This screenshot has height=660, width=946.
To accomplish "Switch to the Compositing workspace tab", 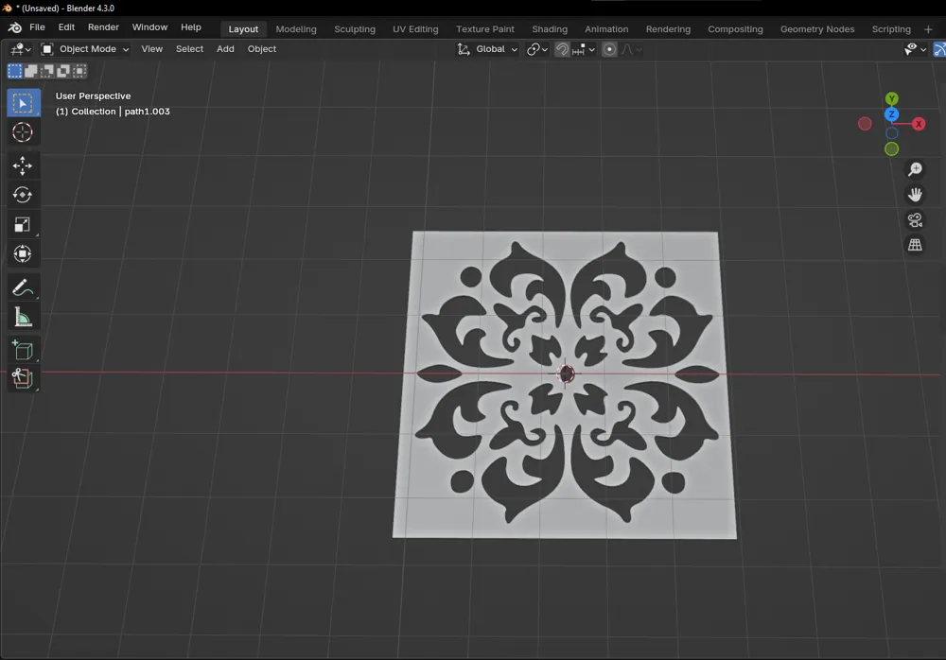I will (735, 29).
